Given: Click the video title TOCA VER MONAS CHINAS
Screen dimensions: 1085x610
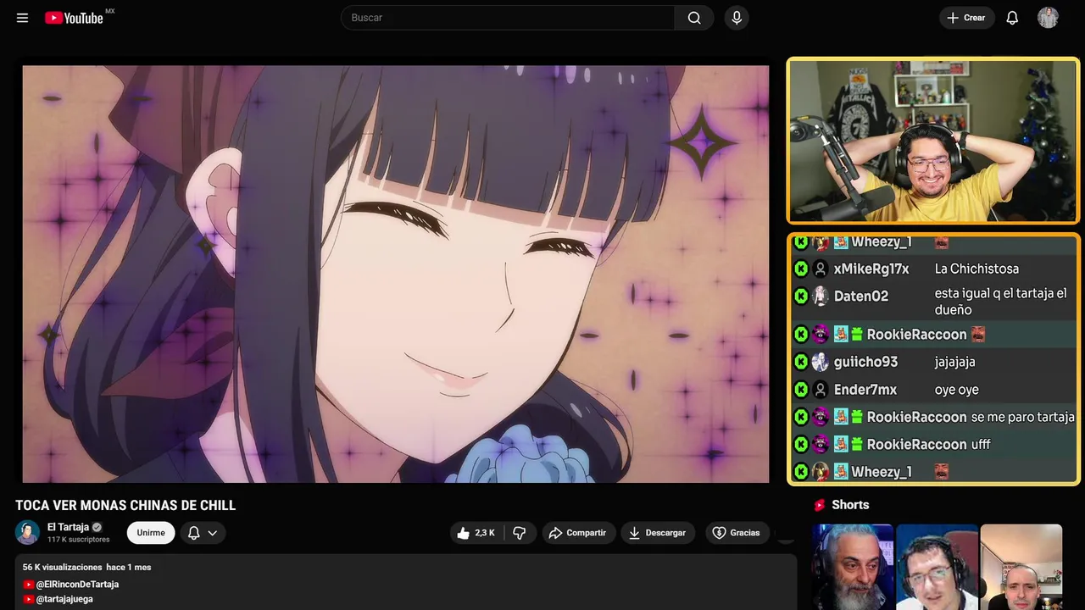Looking at the screenshot, I should pos(125,505).
